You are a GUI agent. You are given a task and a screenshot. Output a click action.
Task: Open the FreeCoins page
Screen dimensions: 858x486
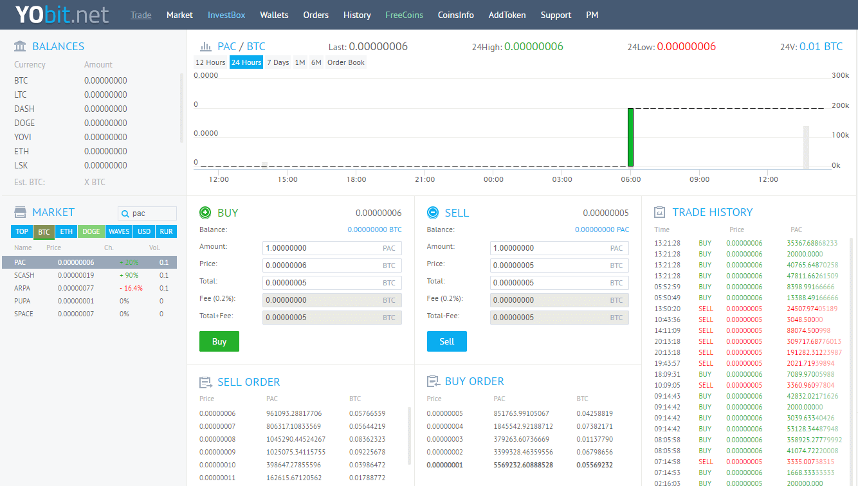(x=405, y=15)
